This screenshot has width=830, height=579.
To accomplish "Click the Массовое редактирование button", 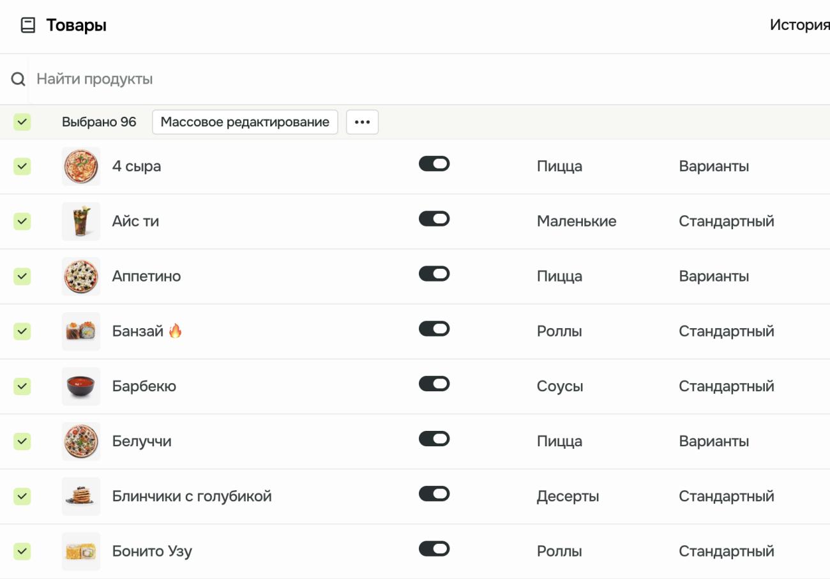I will [245, 122].
